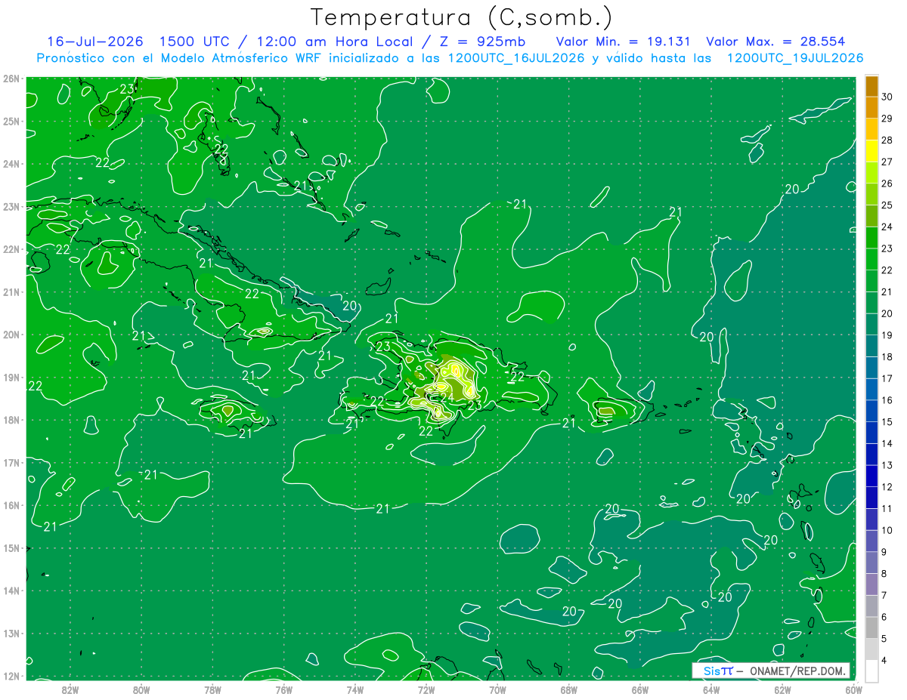
Task: Click the "1500 UTC" time text
Action: pyautogui.click(x=195, y=42)
